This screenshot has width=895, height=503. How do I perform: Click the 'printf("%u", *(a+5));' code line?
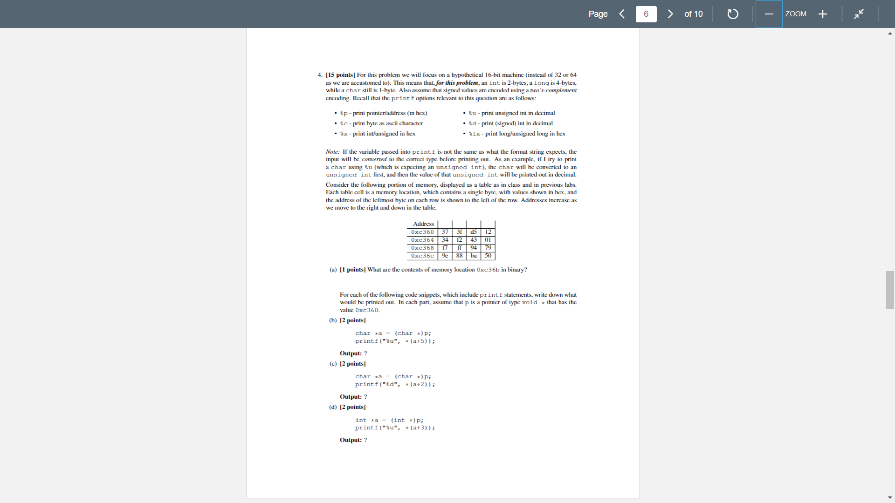point(395,341)
